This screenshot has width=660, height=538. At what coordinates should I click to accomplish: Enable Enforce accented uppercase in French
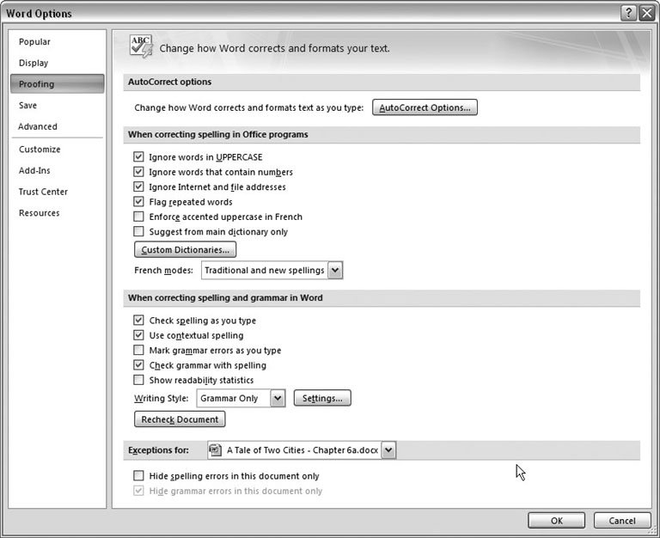[x=138, y=217]
